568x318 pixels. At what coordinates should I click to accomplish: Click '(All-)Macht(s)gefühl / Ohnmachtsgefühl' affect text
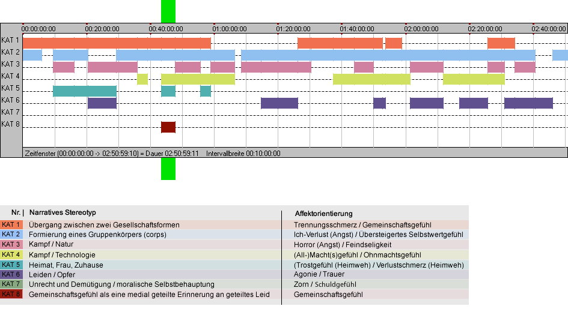click(358, 254)
